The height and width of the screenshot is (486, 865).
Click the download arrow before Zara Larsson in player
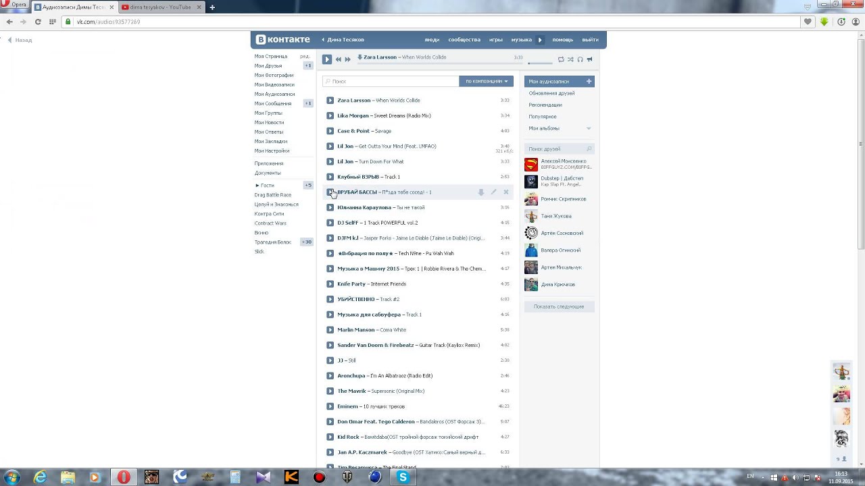coord(360,57)
